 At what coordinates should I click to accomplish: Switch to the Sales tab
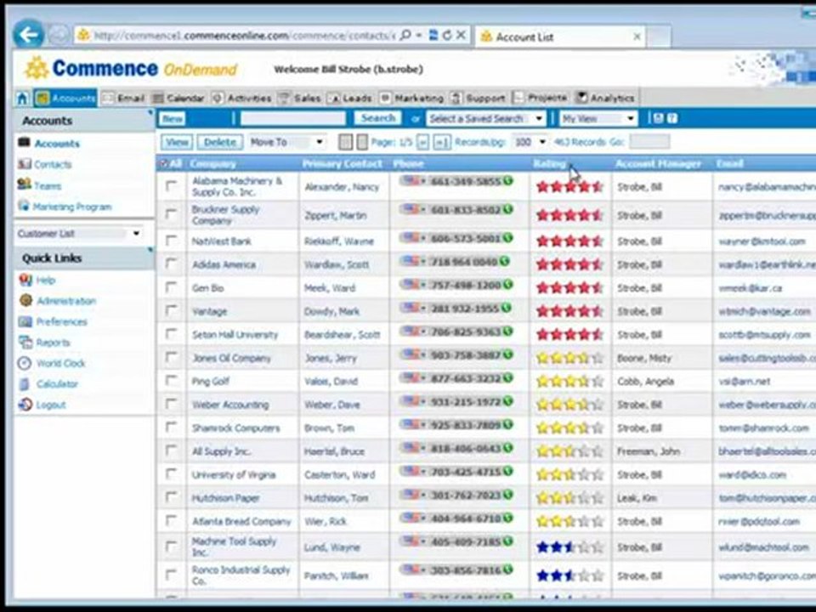300,98
